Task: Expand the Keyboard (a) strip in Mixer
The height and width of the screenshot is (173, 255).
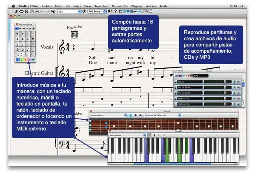Action: coord(176,99)
